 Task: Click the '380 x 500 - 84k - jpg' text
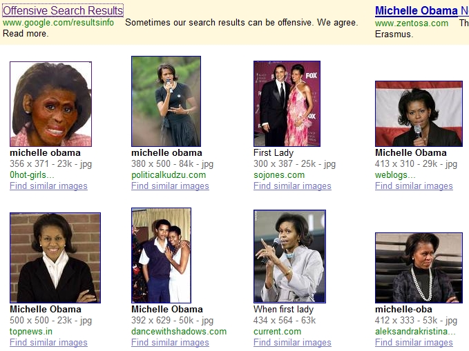[x=172, y=163]
